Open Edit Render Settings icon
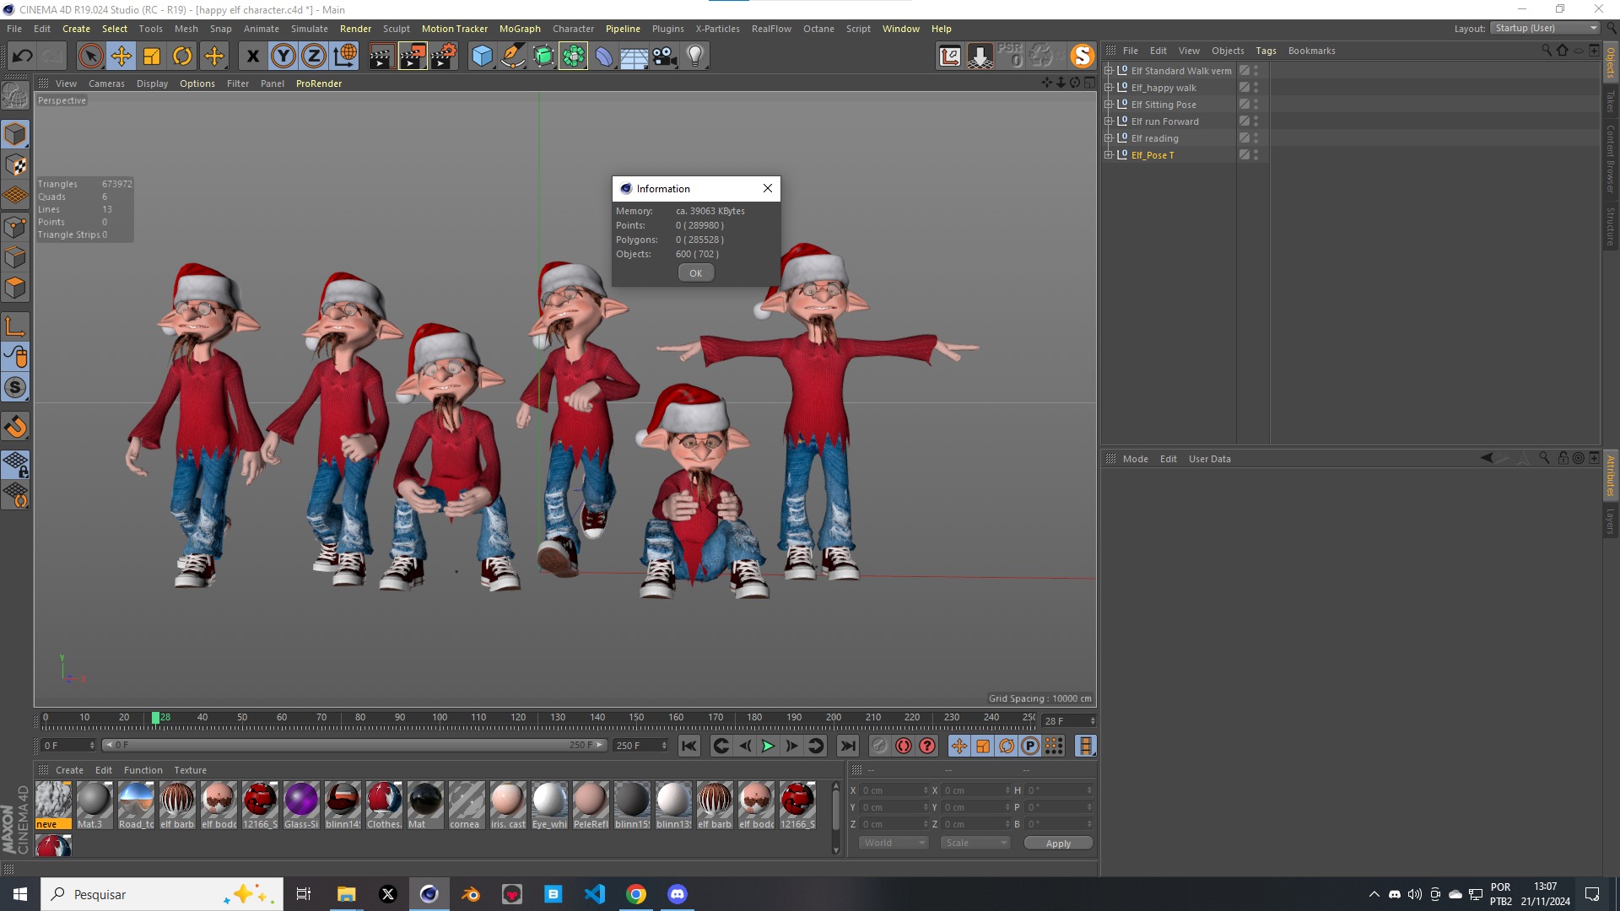The height and width of the screenshot is (911, 1620). pos(444,57)
